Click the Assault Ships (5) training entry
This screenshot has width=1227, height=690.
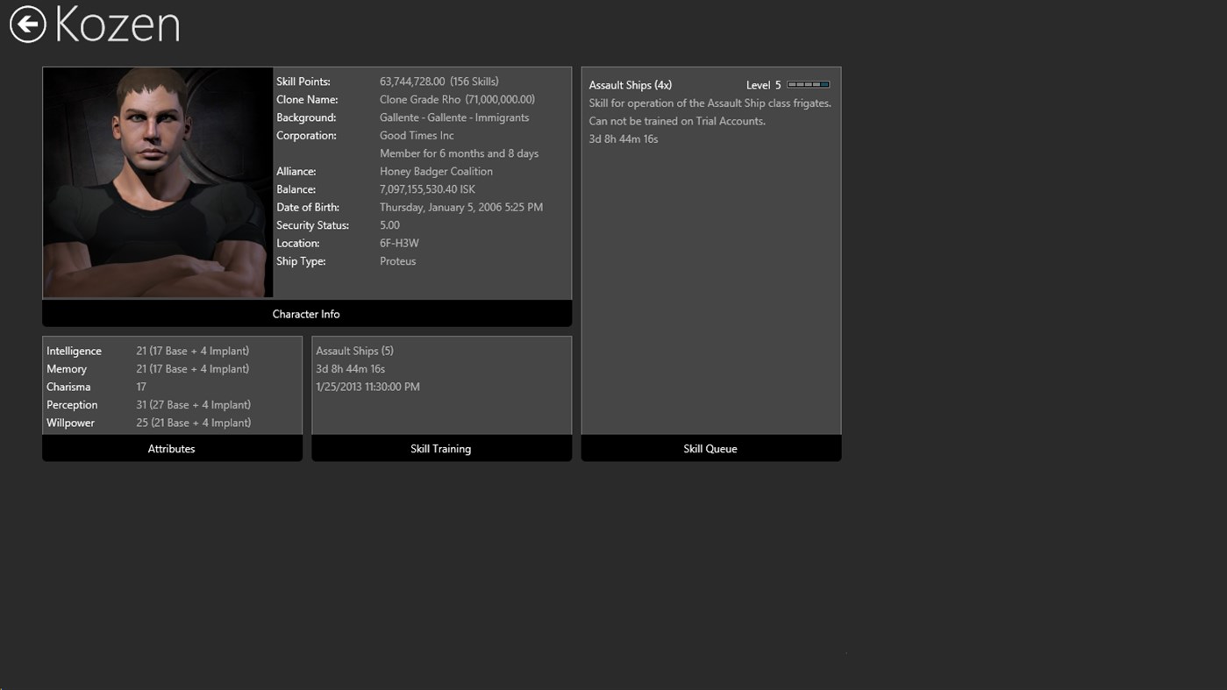[x=354, y=350]
